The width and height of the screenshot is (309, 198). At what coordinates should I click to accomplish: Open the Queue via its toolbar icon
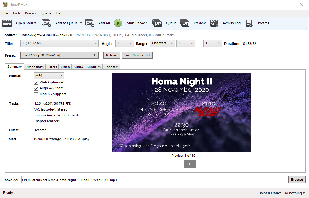pyautogui.click(x=157, y=23)
